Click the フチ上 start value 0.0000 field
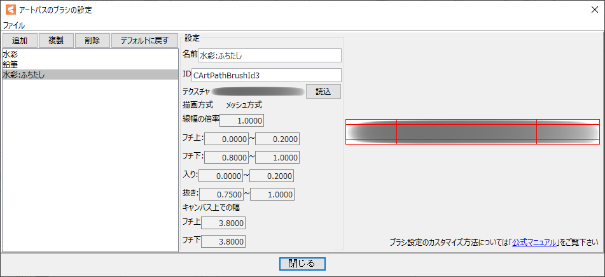 [225, 139]
